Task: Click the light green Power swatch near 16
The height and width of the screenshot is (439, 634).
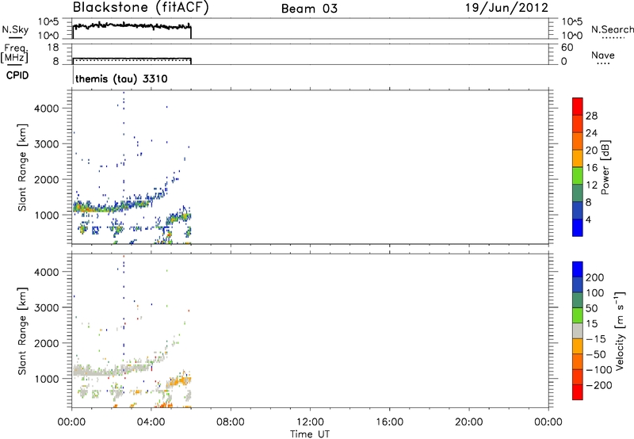Action: pyautogui.click(x=578, y=175)
